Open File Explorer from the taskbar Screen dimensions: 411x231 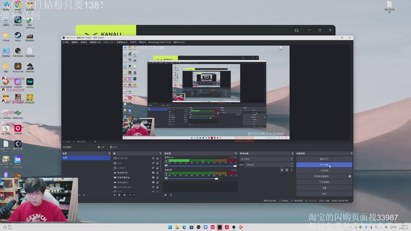click(x=177, y=227)
